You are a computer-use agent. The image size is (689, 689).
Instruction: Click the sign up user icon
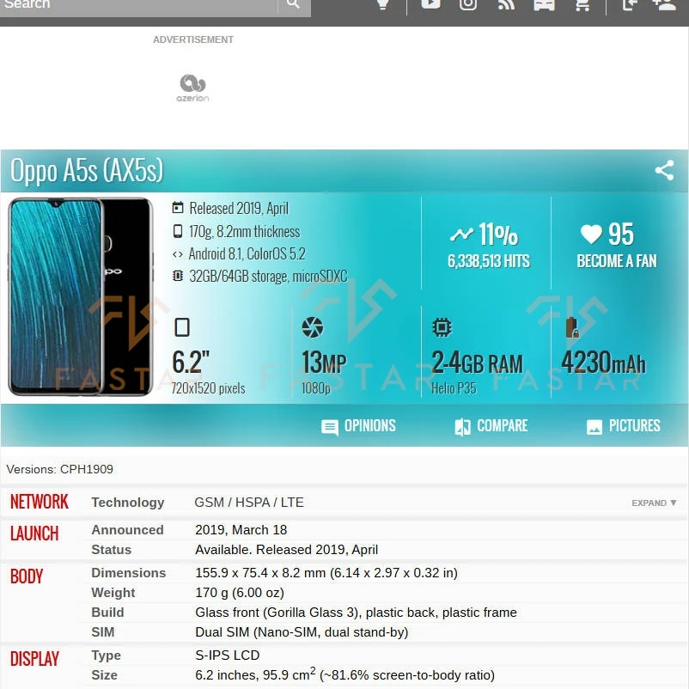click(664, 4)
